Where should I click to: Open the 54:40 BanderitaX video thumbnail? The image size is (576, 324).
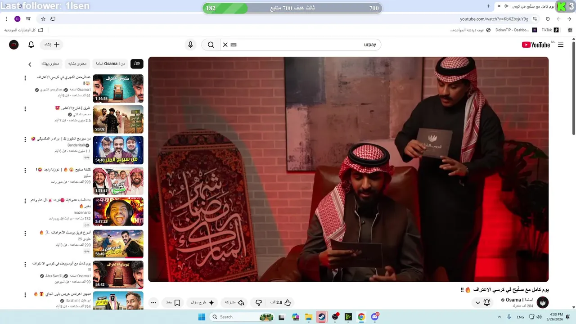pos(118,150)
